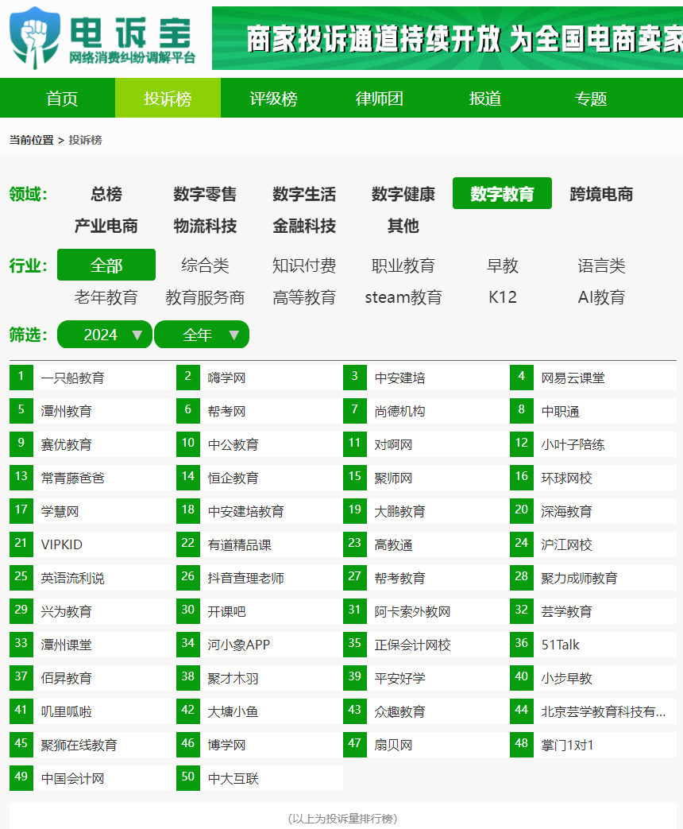Choose the K12 industry filter
This screenshot has width=683, height=829.
pos(503,297)
